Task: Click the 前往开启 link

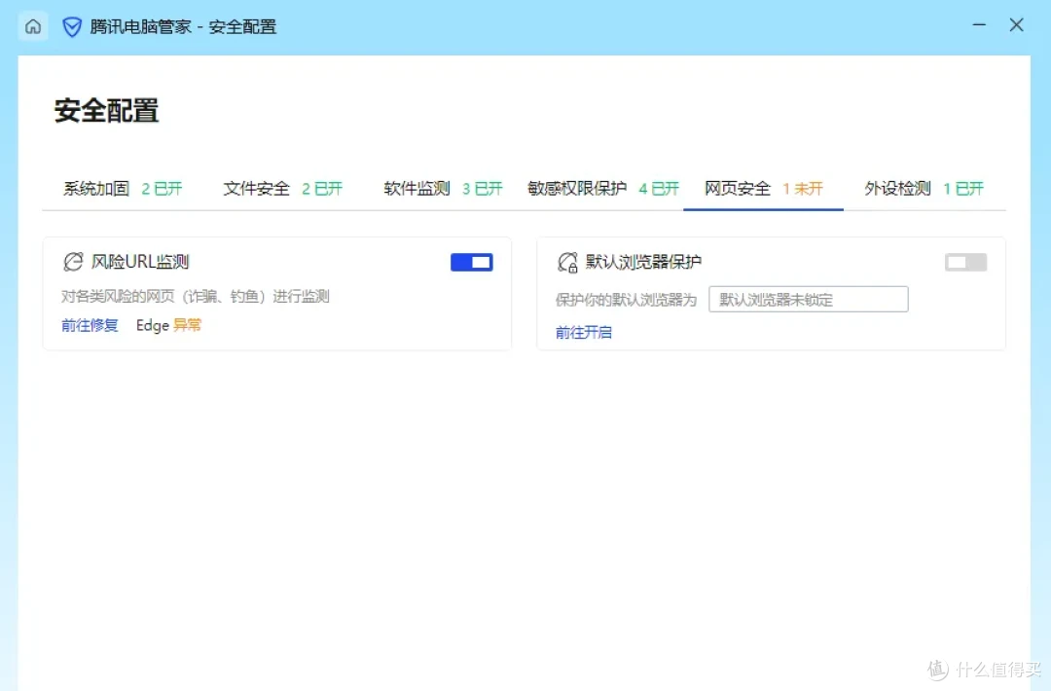Action: [584, 333]
